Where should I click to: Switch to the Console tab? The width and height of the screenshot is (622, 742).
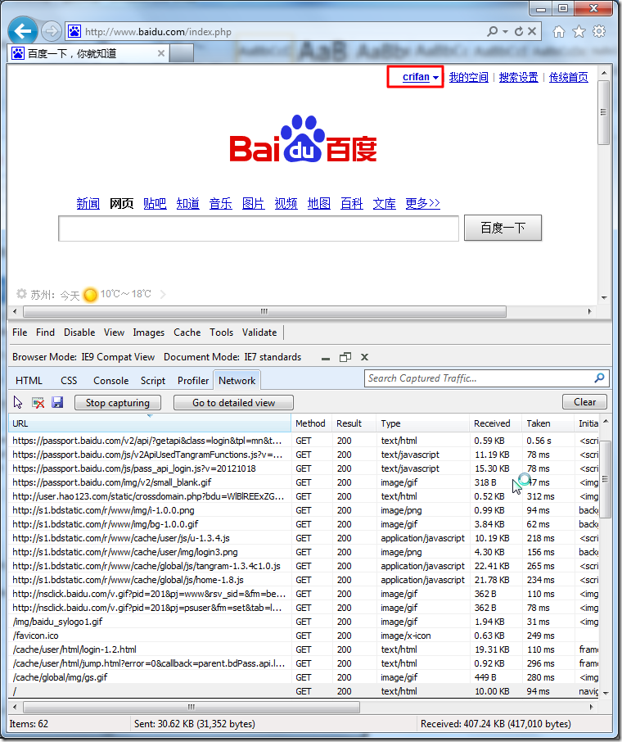(110, 381)
